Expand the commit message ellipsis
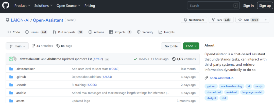Image resolution: width=274 pixels, height=103 pixels. tap(107, 59)
